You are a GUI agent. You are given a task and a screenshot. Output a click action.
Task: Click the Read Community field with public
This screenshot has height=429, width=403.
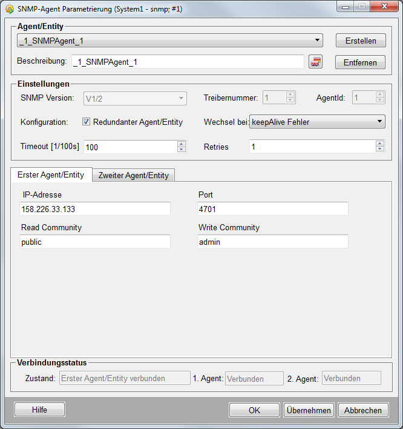(95, 242)
